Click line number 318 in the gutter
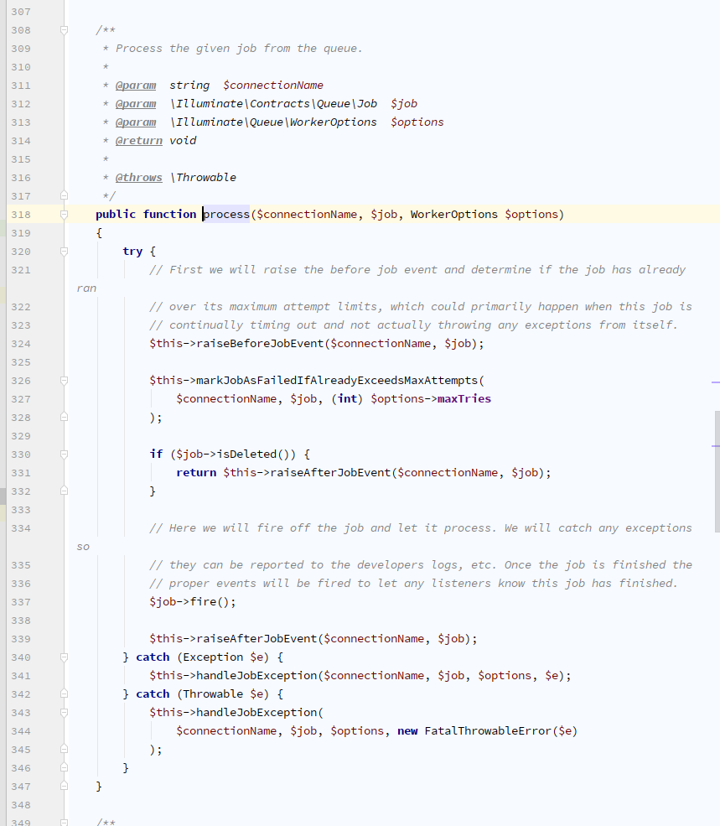Image resolution: width=720 pixels, height=826 pixels. coord(21,215)
